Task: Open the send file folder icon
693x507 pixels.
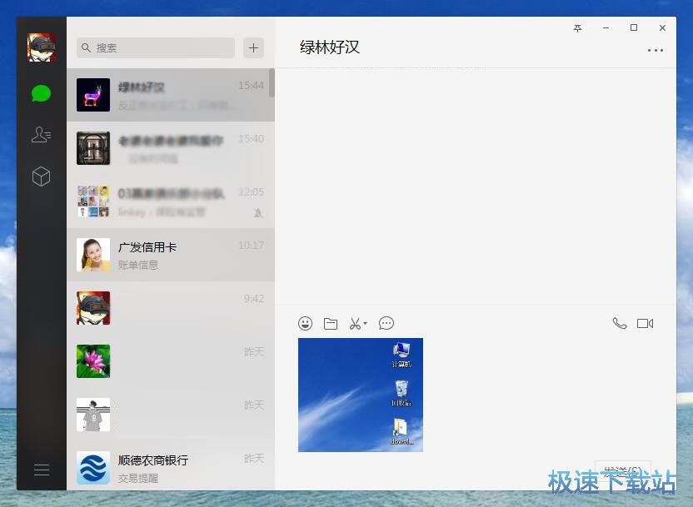Action: click(331, 323)
